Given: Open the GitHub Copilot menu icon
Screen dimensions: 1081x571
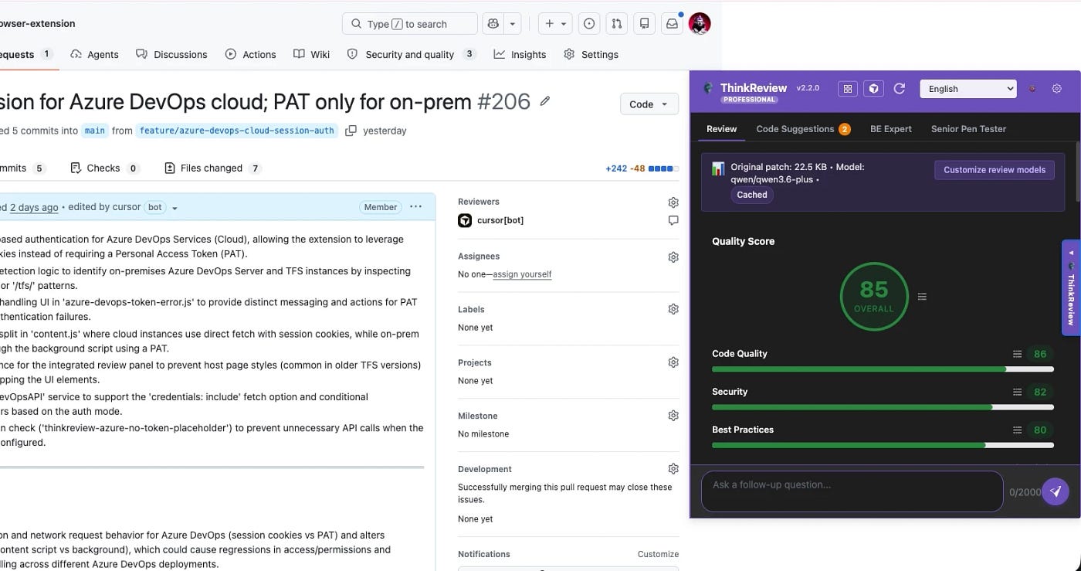Looking at the screenshot, I should point(493,23).
